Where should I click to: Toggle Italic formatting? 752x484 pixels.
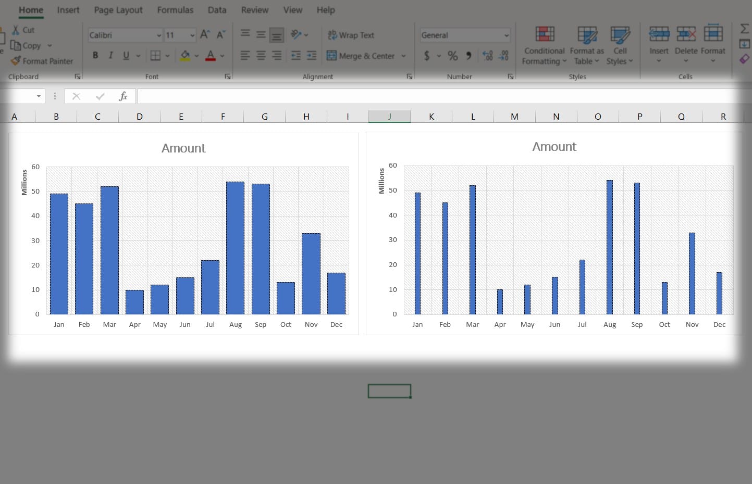click(x=110, y=56)
